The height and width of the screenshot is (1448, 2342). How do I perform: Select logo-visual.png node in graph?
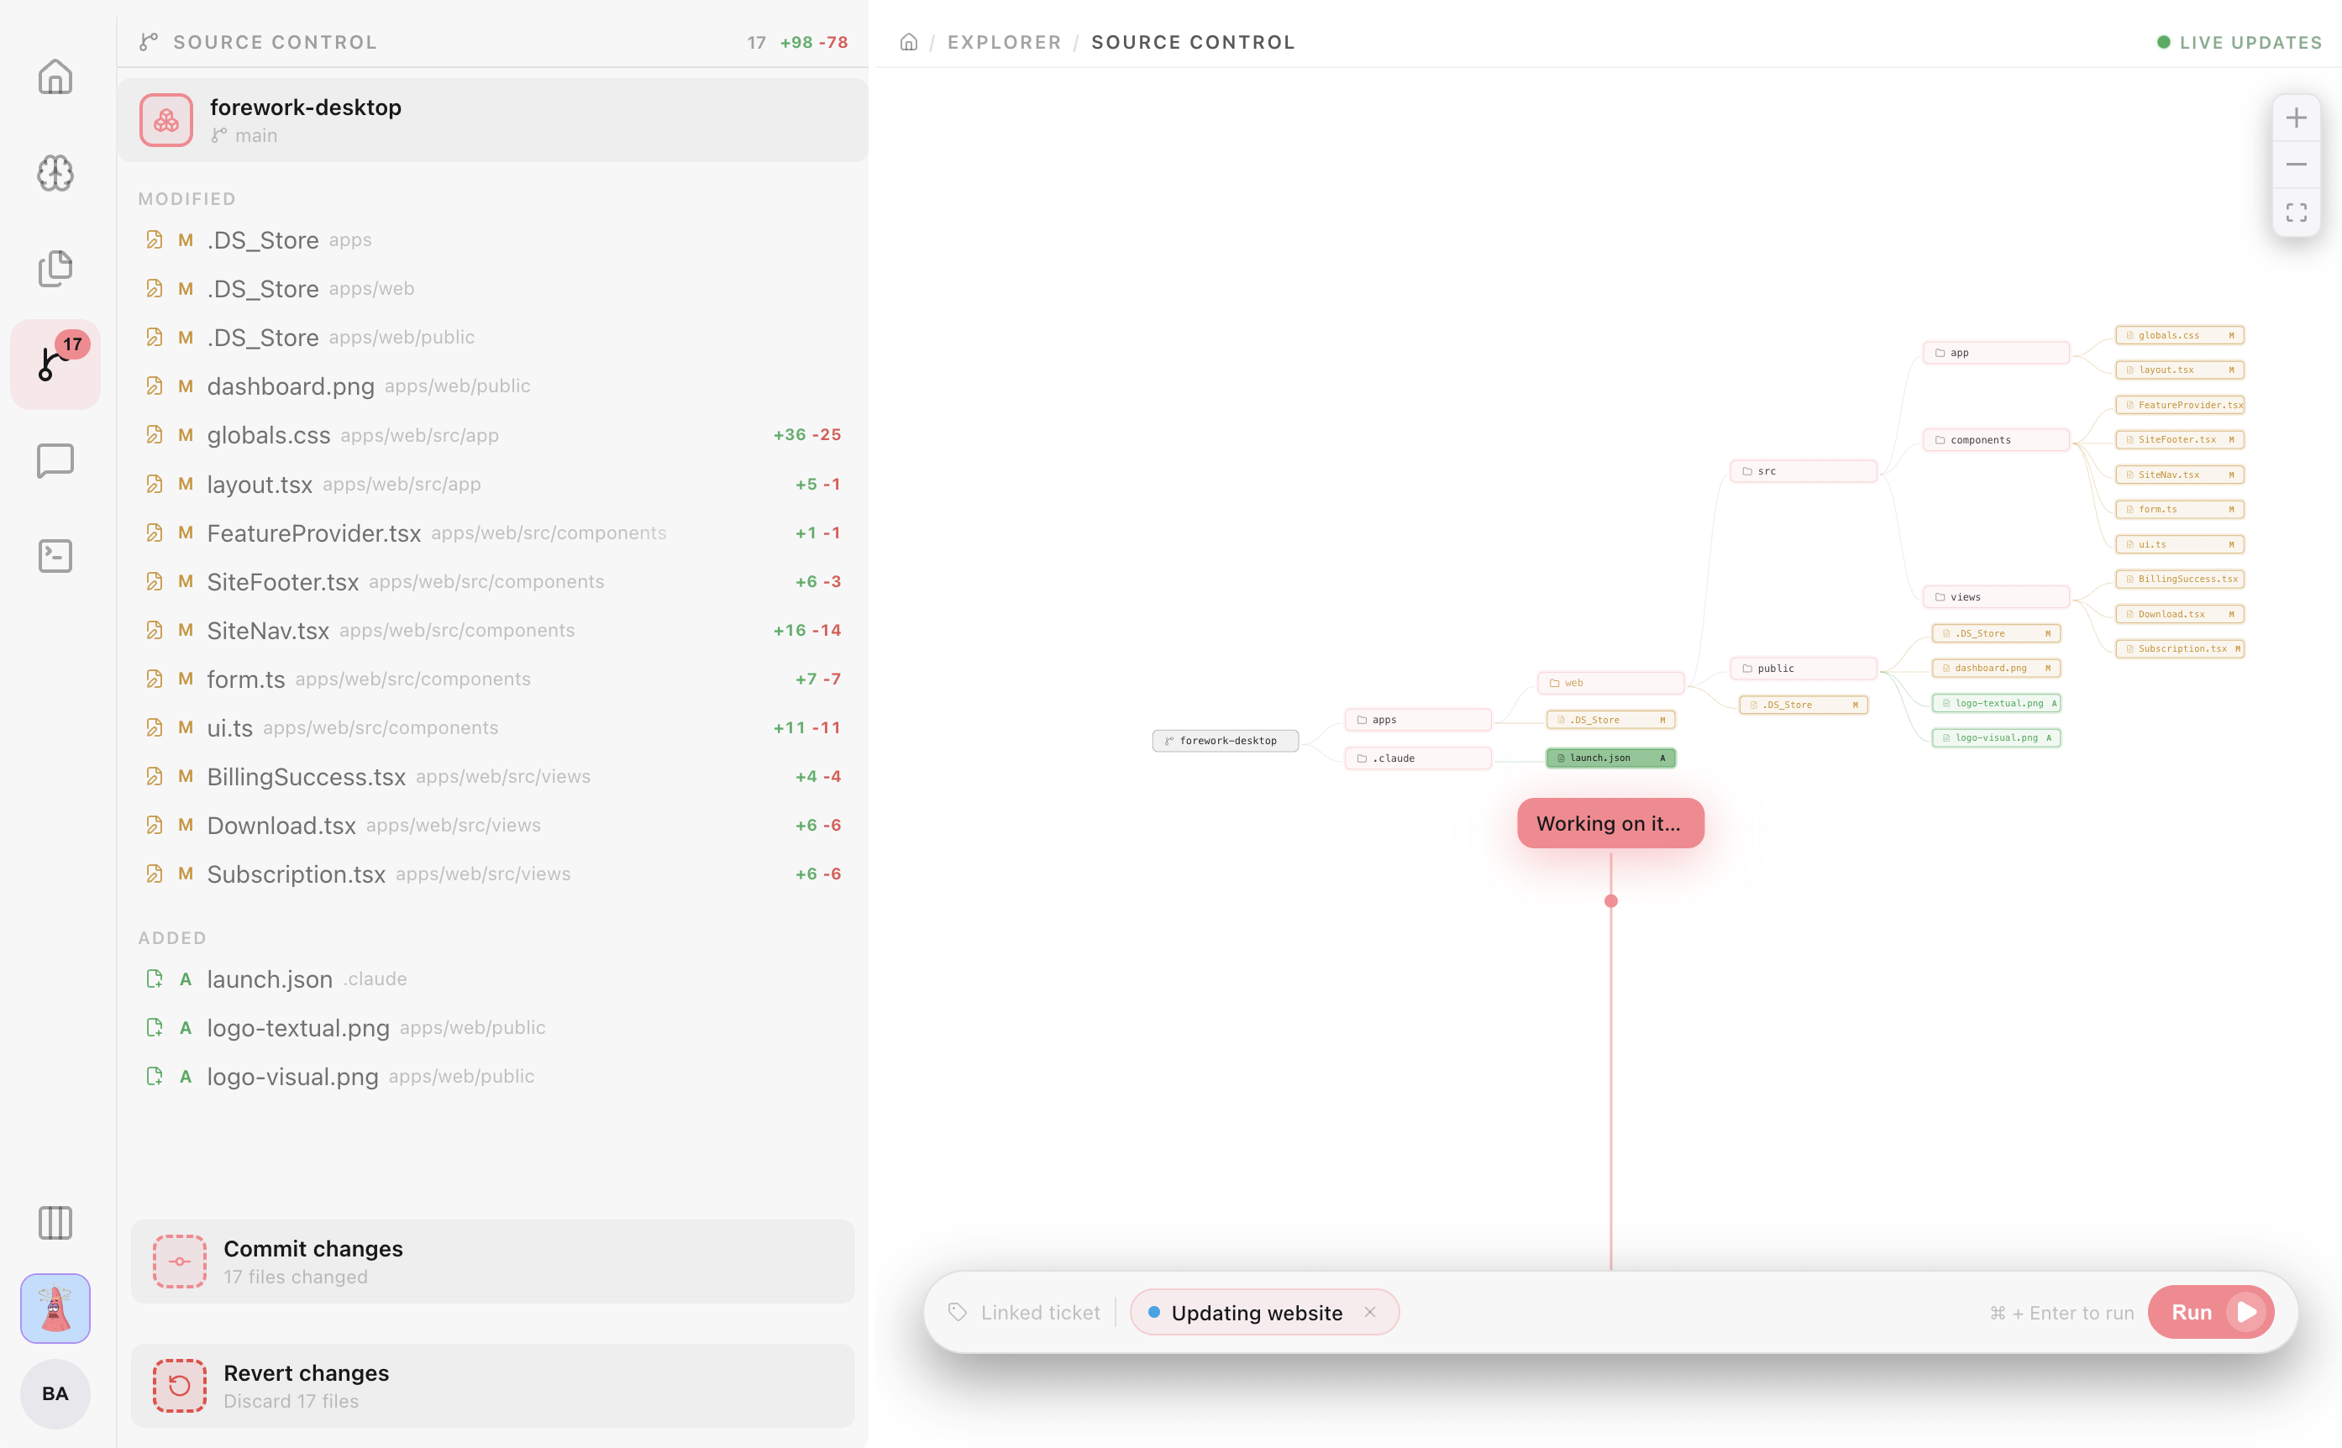tap(1995, 737)
